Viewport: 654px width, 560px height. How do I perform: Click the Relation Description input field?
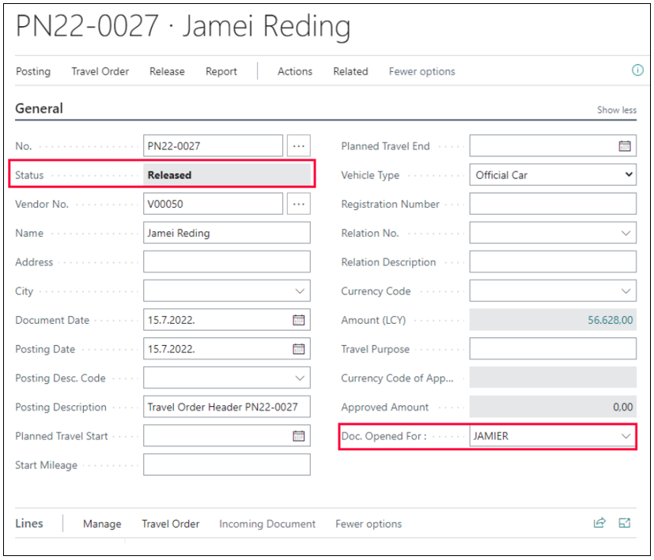pyautogui.click(x=553, y=261)
